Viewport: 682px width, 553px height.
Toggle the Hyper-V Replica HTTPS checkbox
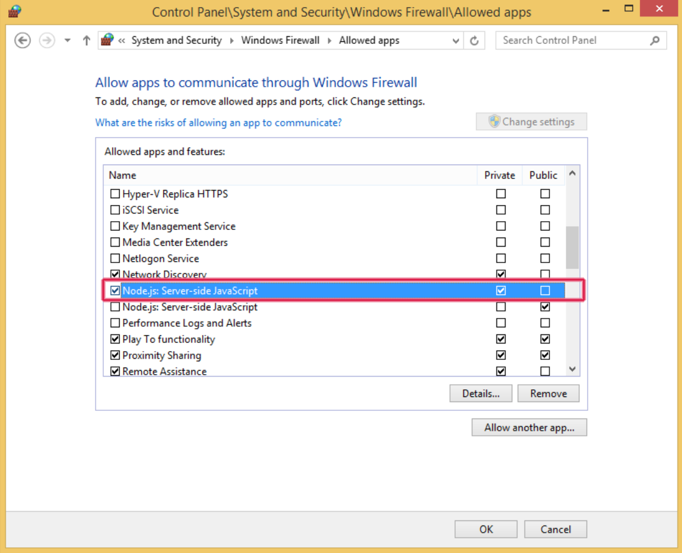coord(115,194)
